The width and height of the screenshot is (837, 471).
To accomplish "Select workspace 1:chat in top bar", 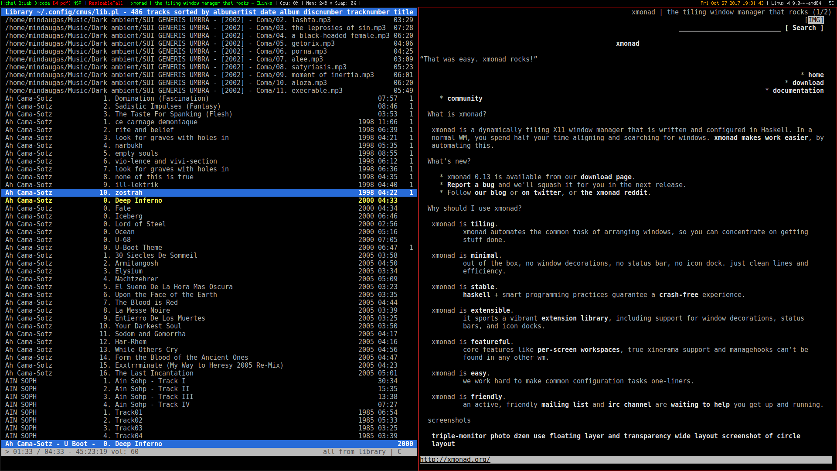I will coord(8,3).
